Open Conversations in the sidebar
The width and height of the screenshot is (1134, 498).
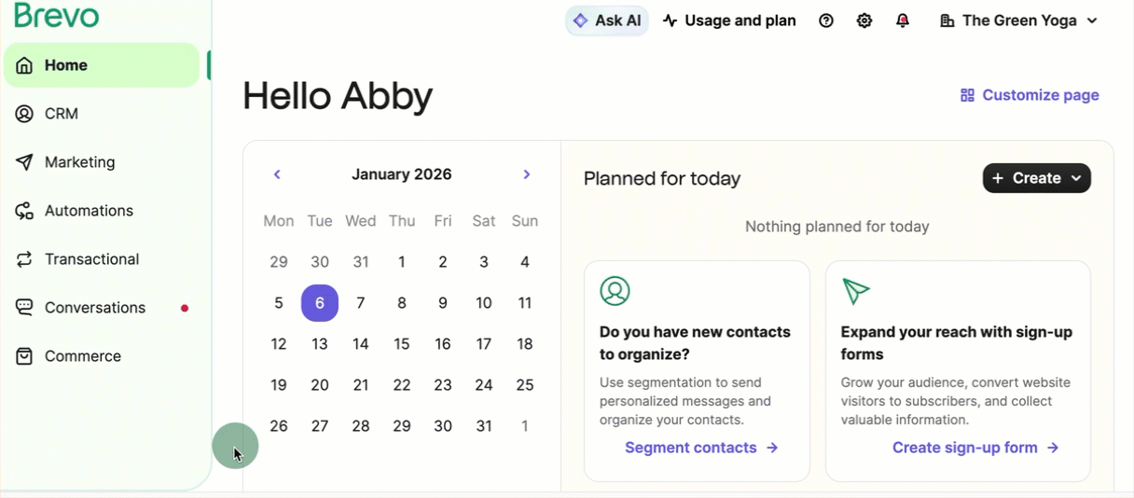[x=94, y=308]
